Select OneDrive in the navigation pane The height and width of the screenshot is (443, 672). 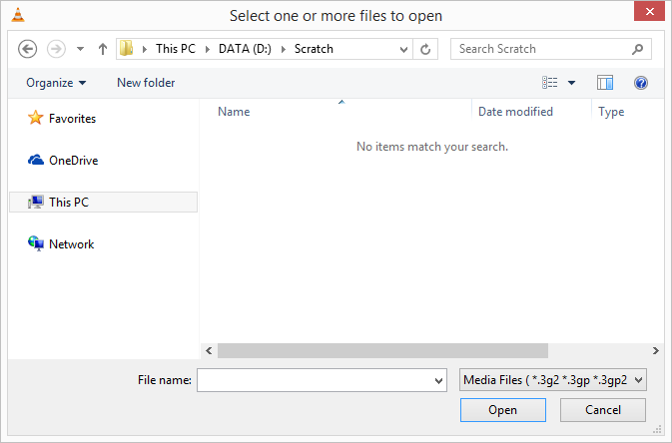[x=73, y=160]
